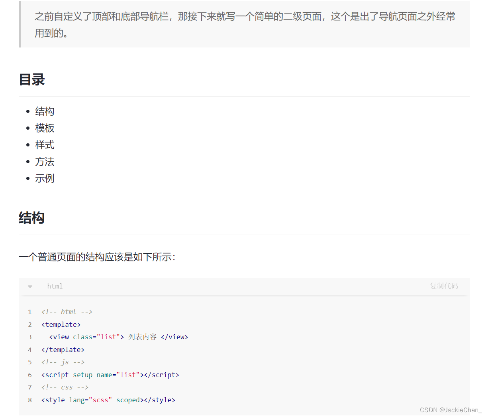Viewport: 488px width, 417px height.
Task: Click the 目录 heading
Action: pyautogui.click(x=32, y=79)
